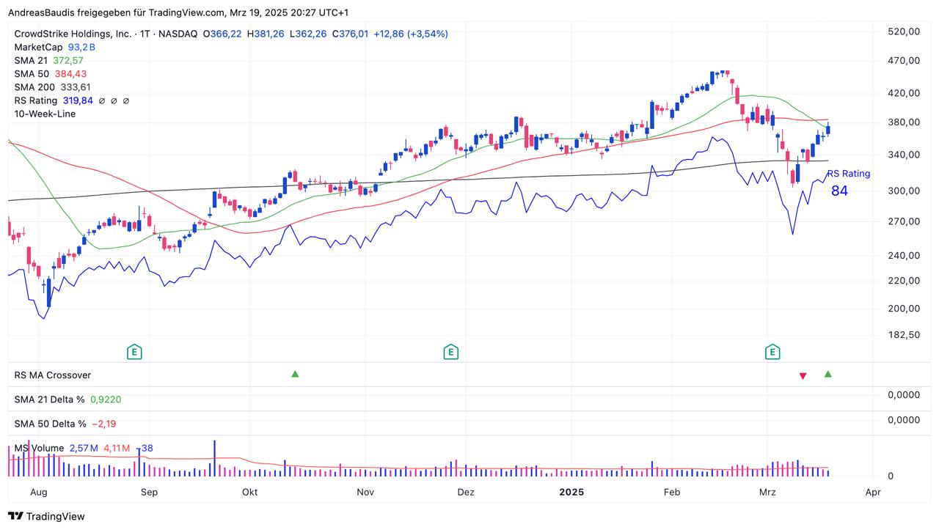Expand the RS MA Crossover pane label
939x530 pixels.
[x=53, y=375]
